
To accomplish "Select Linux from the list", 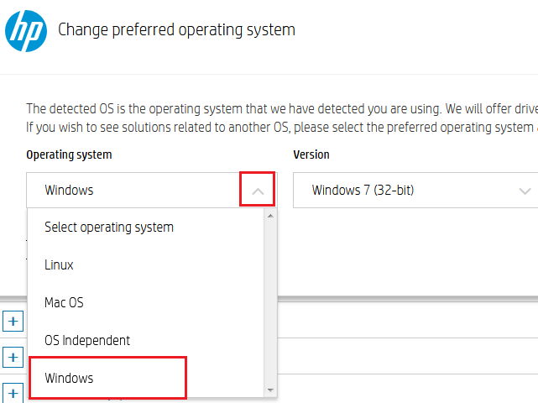I will (146, 265).
